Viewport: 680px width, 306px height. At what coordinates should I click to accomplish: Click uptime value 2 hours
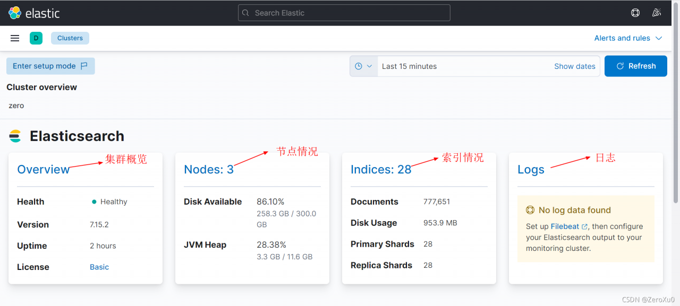tap(103, 246)
